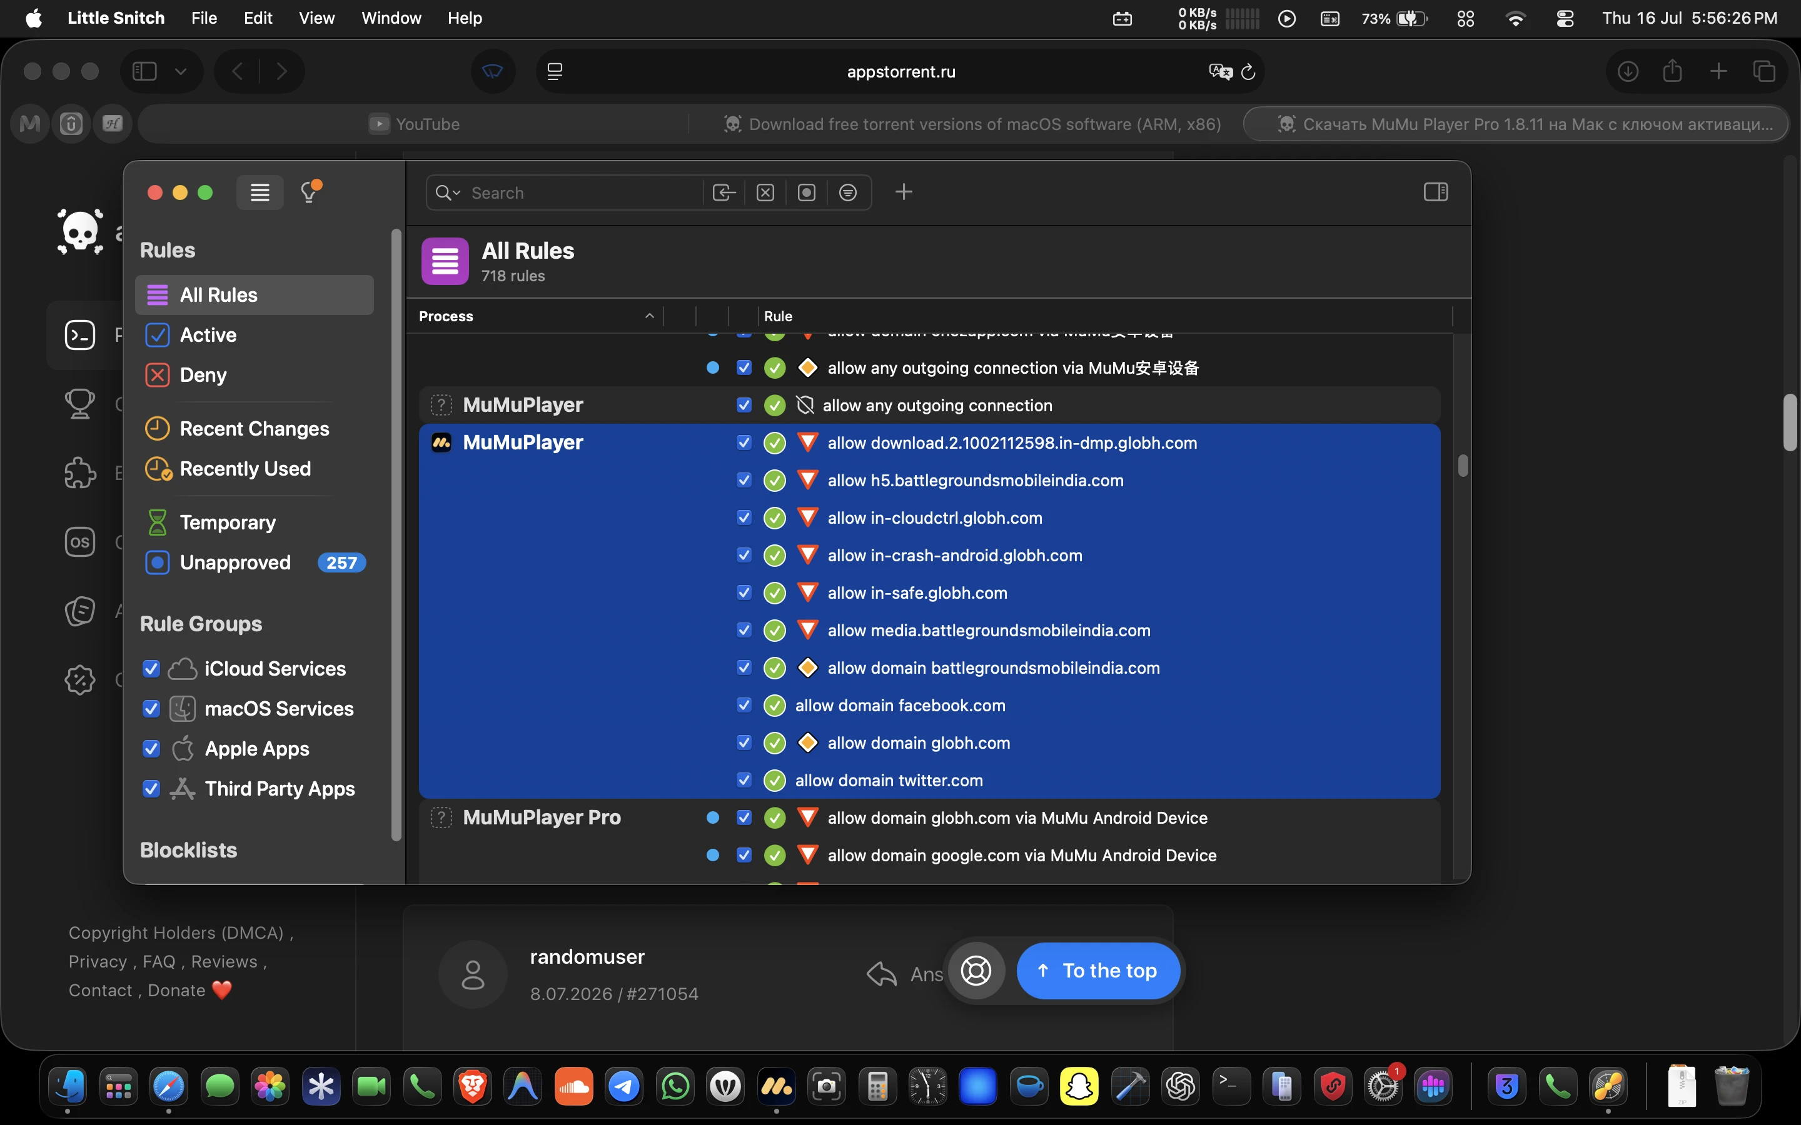Open Safari share button
The width and height of the screenshot is (1801, 1125).
tap(1672, 71)
